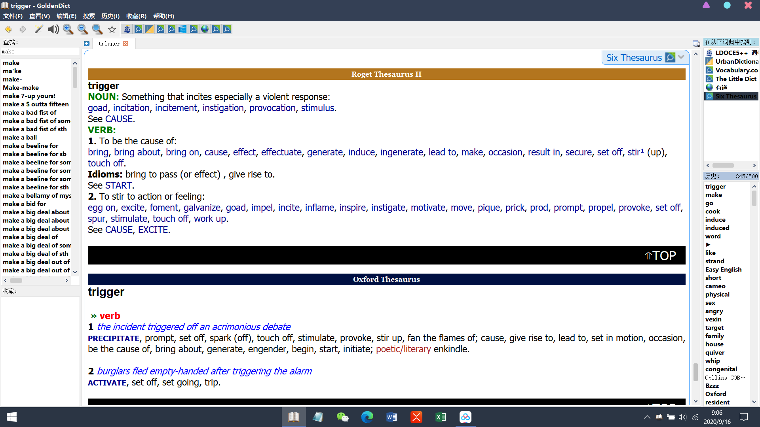Select 'quiver' in history list
The width and height of the screenshot is (760, 427).
click(714, 353)
